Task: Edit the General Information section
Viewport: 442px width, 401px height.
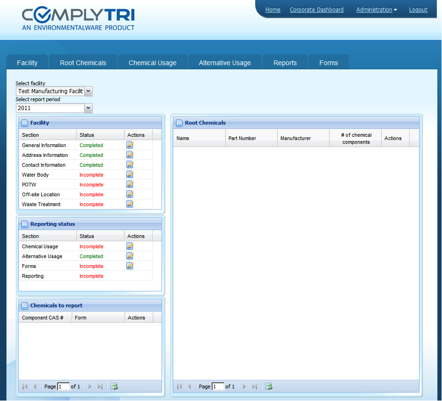Action: coord(130,145)
